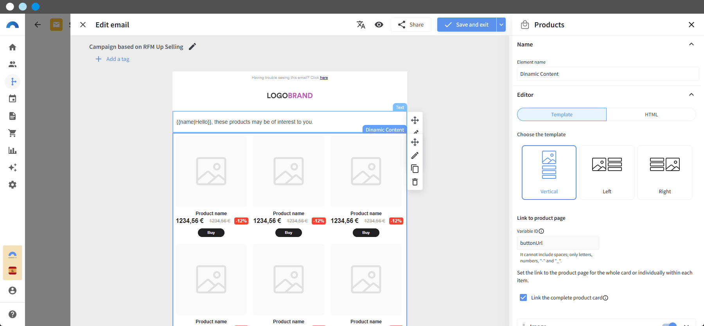
Task: Click the Share button
Action: 411,25
